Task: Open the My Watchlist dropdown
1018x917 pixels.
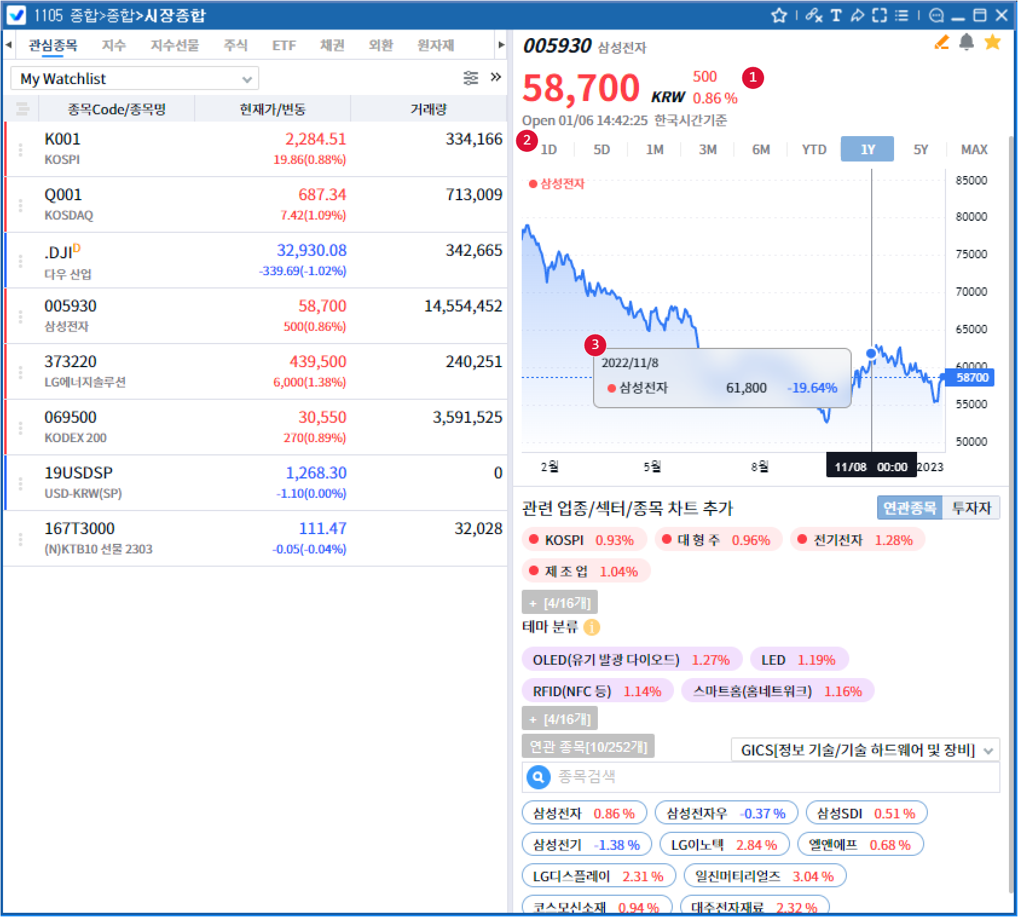Action: point(135,79)
